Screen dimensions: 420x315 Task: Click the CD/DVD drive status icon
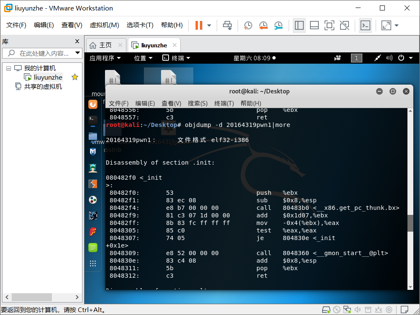click(337, 310)
